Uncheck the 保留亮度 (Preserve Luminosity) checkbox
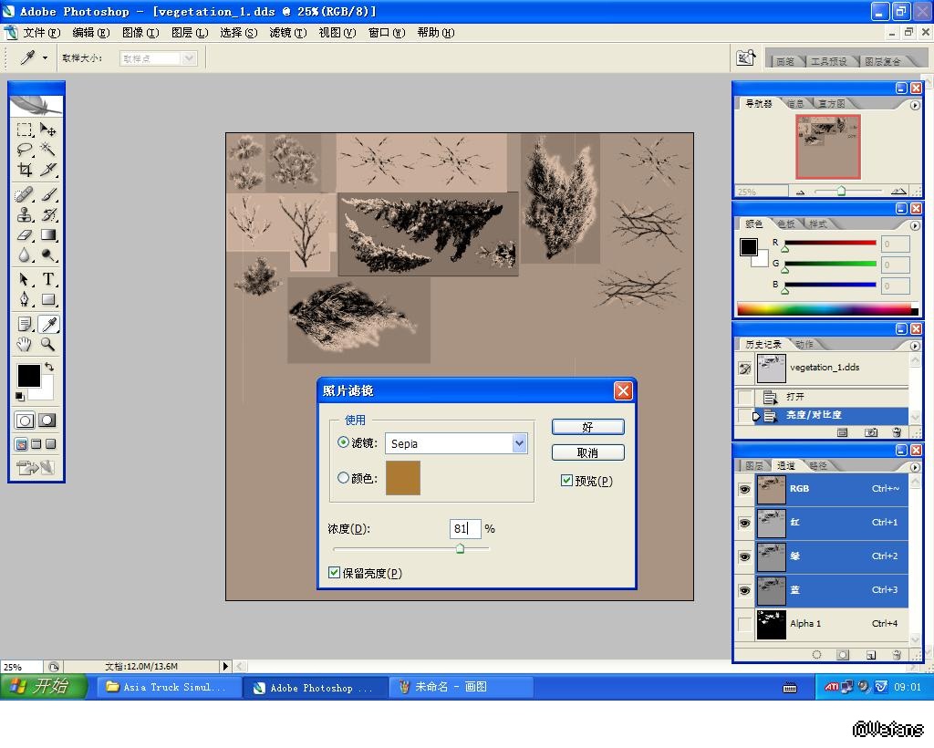934x748 pixels. [x=335, y=573]
